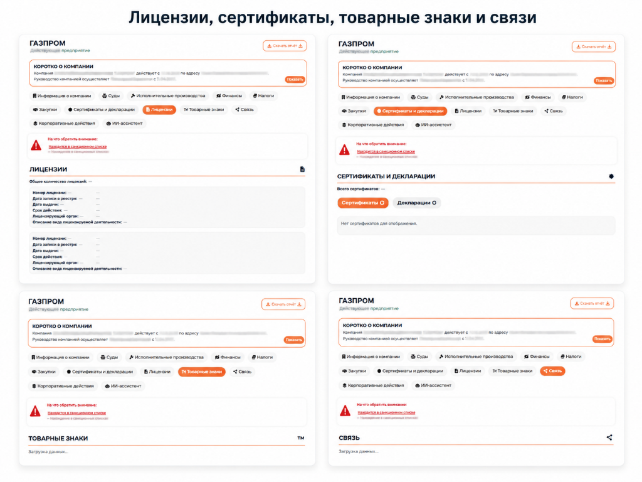
Task: Click TM icon beside ТОВАРНЫЕ ЗНАКИ heading
Action: 300,438
